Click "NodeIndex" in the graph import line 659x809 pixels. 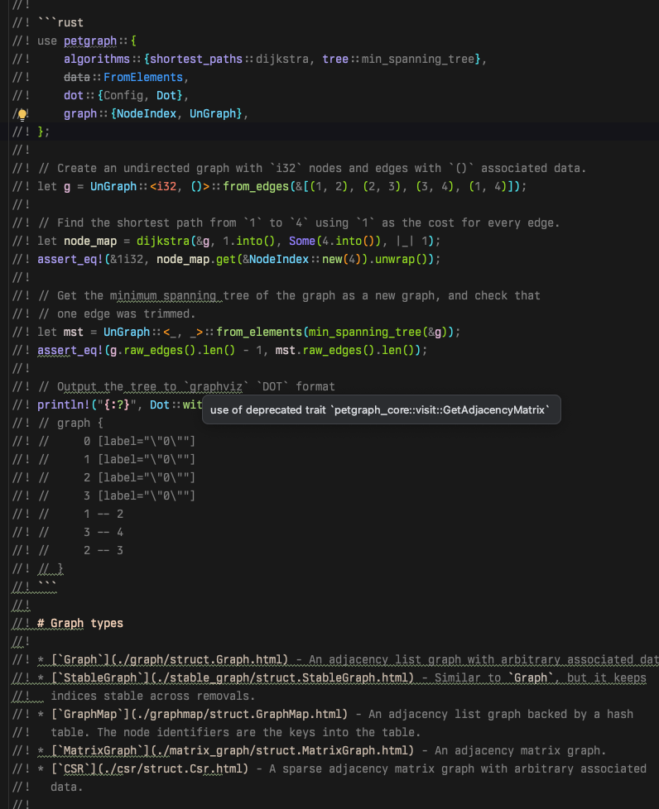pyautogui.click(x=147, y=113)
